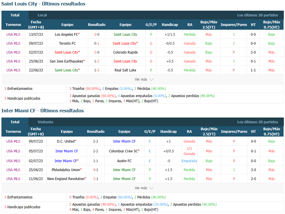Click the handicap value +1/1.5

coord(170,34)
